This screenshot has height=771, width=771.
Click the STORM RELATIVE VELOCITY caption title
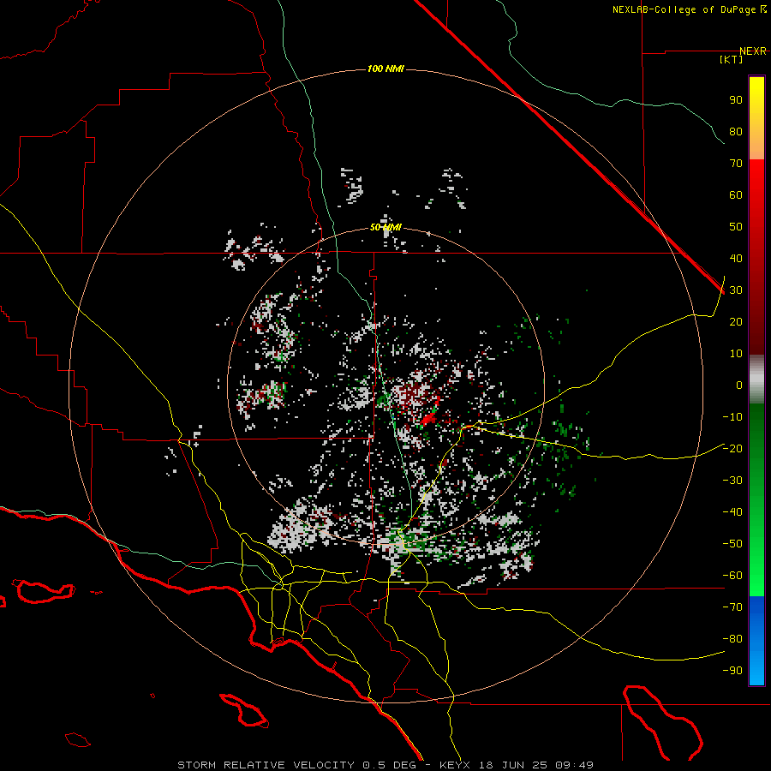tap(266, 765)
